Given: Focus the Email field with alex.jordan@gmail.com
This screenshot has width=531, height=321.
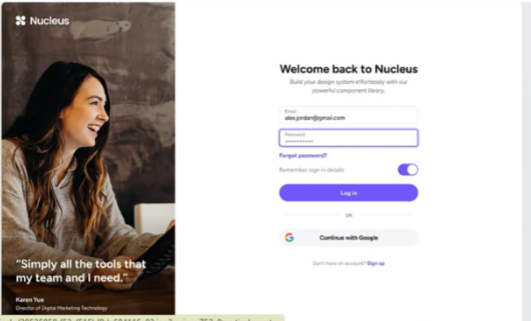Looking at the screenshot, I should pos(348,115).
